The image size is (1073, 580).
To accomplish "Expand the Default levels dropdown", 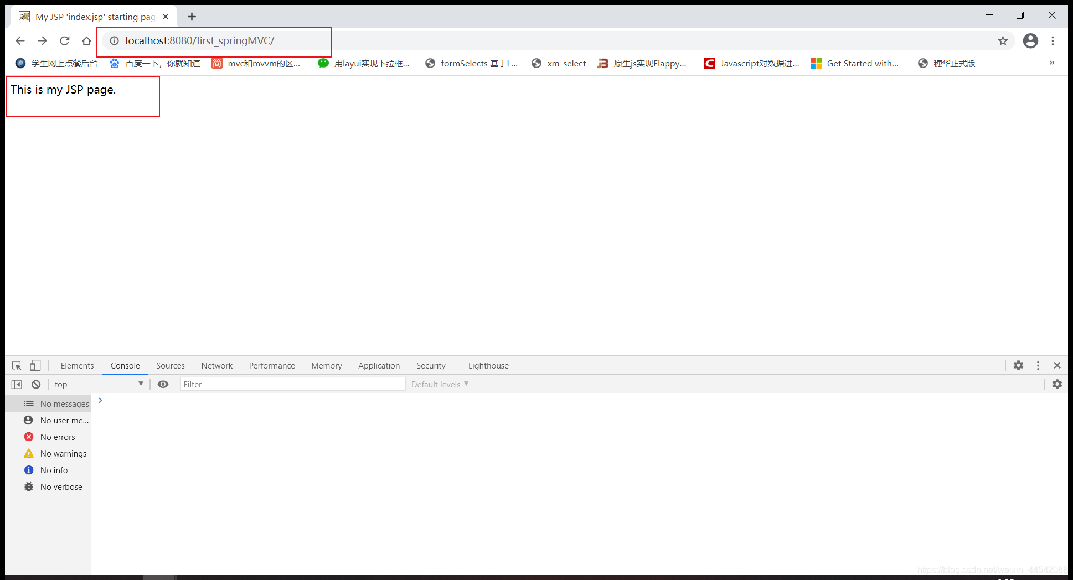I will (x=440, y=385).
